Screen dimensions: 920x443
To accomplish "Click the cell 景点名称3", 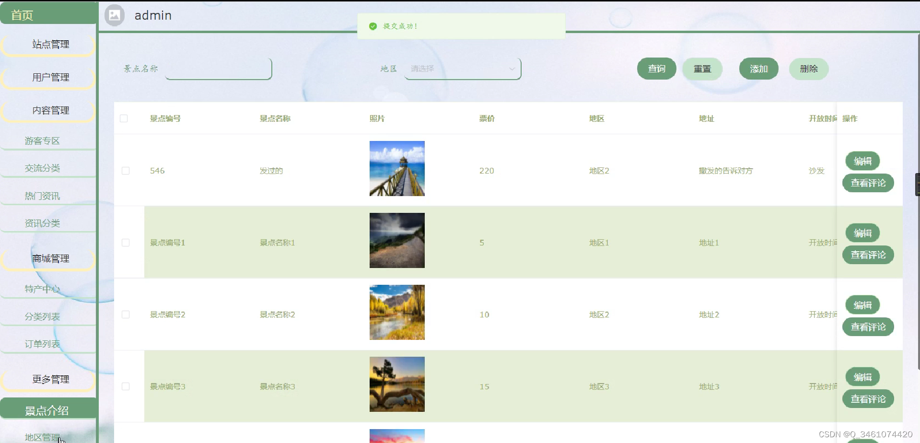I will click(x=278, y=386).
